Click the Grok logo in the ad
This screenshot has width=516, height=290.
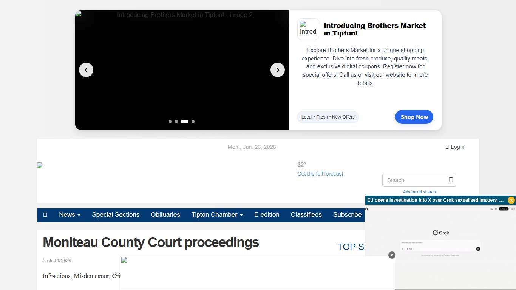(440, 233)
